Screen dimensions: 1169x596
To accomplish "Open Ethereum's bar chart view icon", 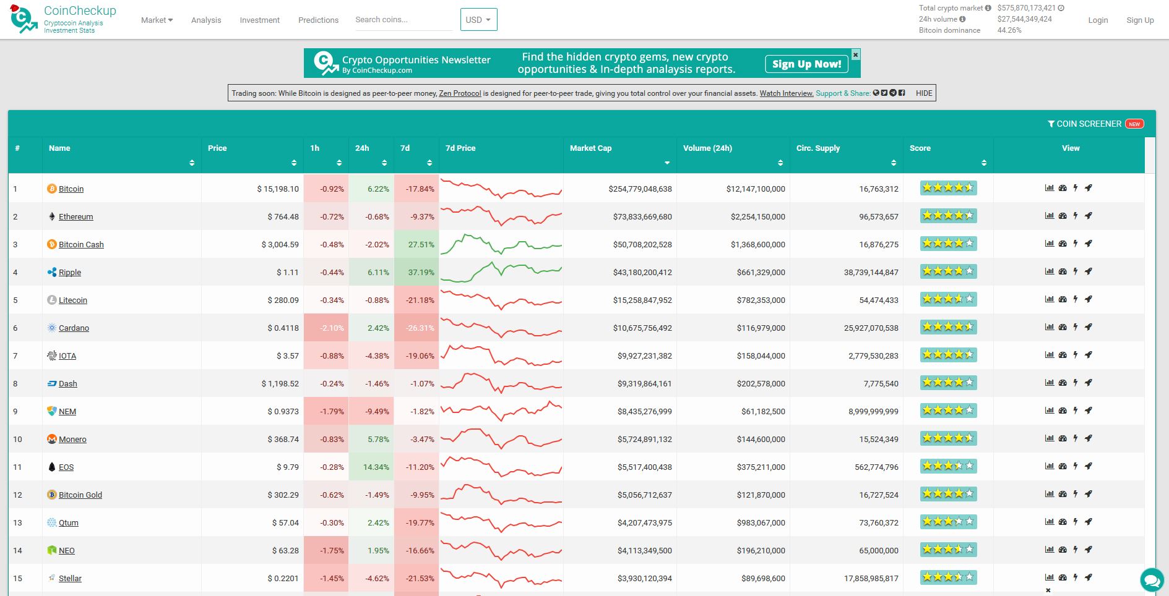I will point(1050,216).
